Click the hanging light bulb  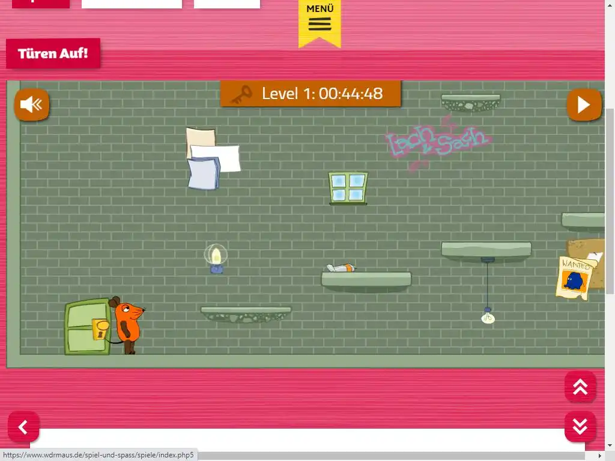click(488, 315)
